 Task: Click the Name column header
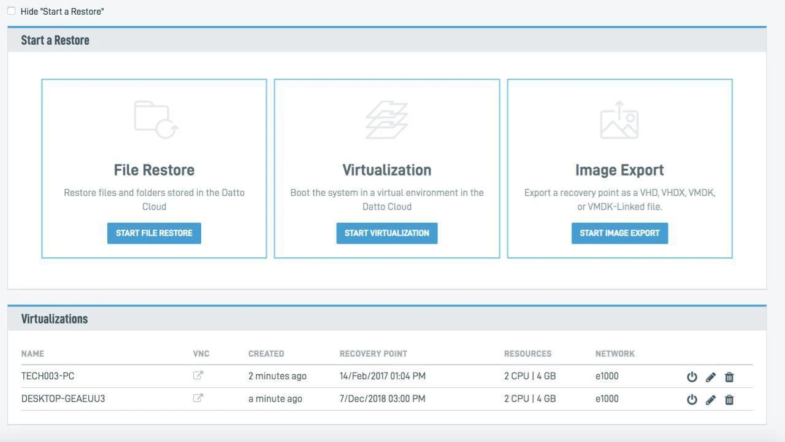33,354
